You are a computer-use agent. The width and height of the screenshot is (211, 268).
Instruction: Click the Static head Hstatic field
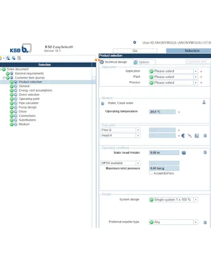(164, 153)
